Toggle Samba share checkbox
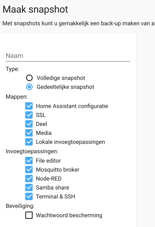Screen dimensions: 155x227 pyautogui.click(x=29, y=188)
